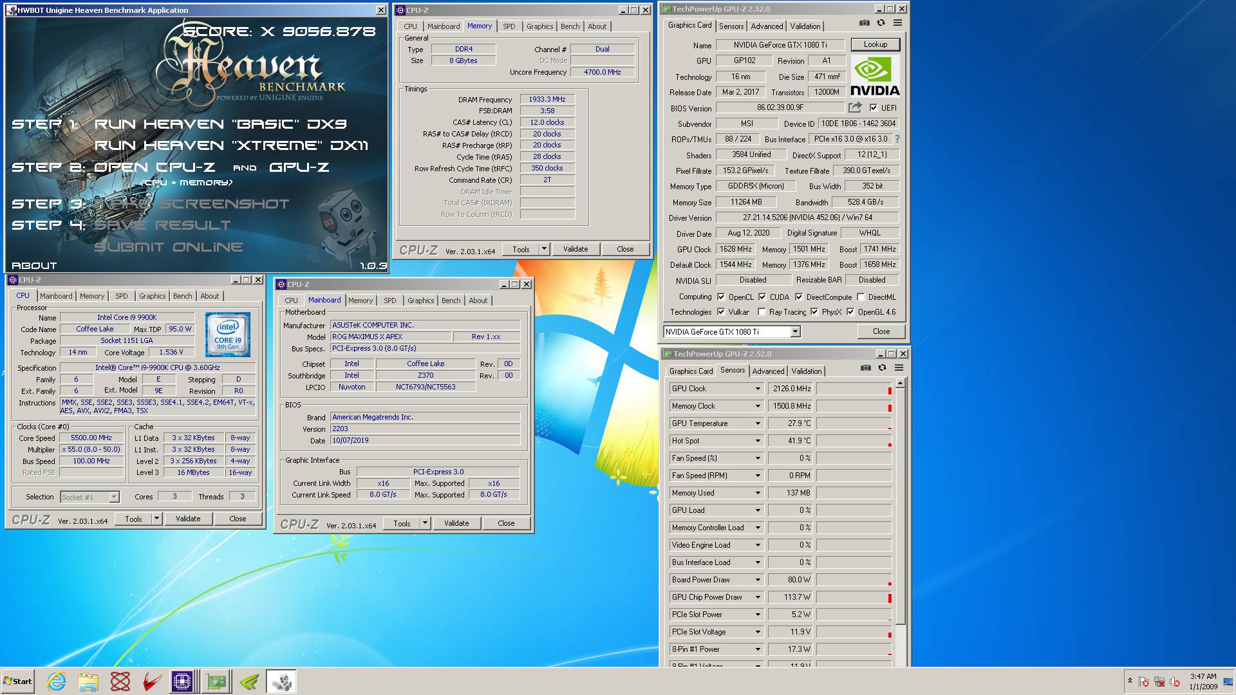Open Tools dropdown arrow in the CPU-Z Memory window

544,249
